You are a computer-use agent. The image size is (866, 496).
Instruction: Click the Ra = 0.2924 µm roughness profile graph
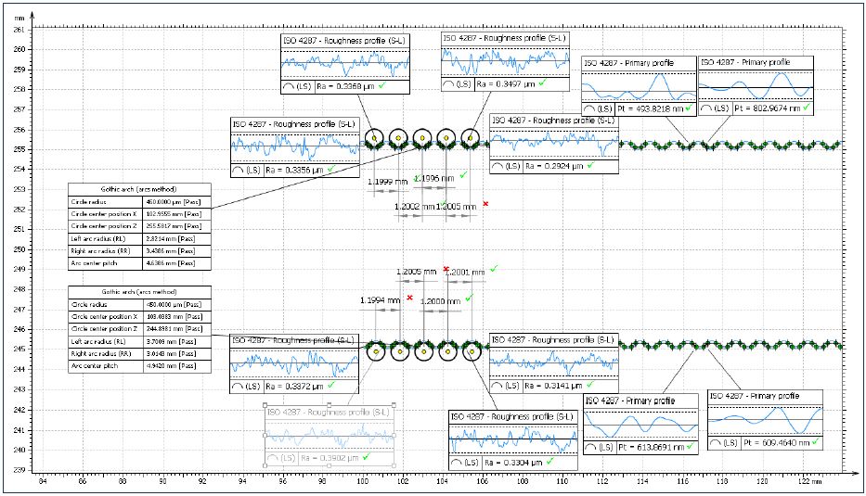[x=553, y=143]
